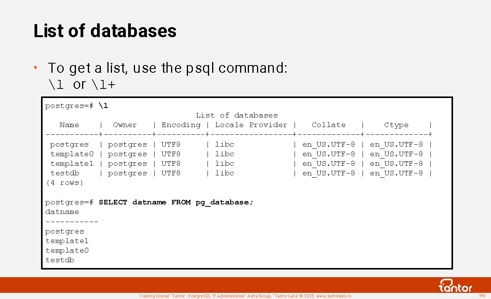
Task: Click the "List of databases" slide title
Action: [105, 31]
